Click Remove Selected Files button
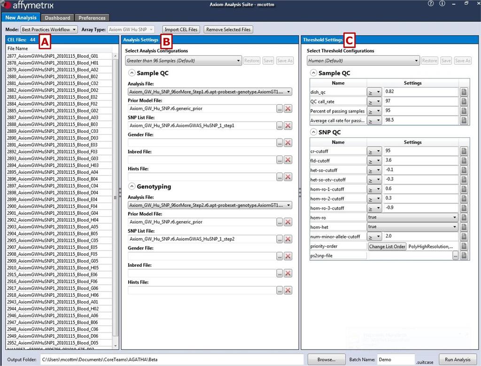The width and height of the screenshot is (481, 366). (x=228, y=30)
